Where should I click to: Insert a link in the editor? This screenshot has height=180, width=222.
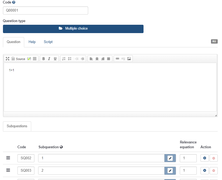117,59
